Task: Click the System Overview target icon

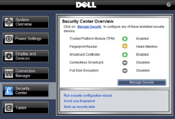Action: pos(9,22)
